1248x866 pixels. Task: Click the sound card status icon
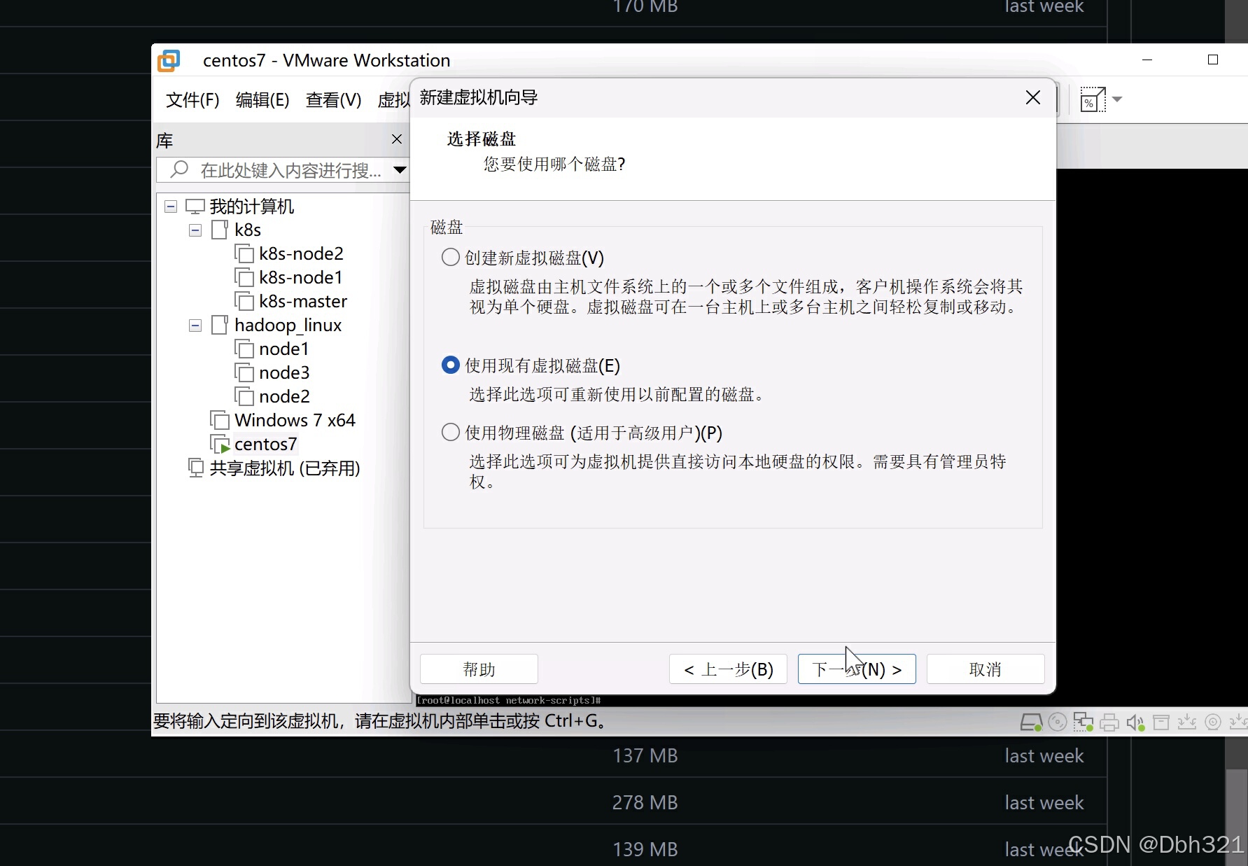click(x=1135, y=722)
